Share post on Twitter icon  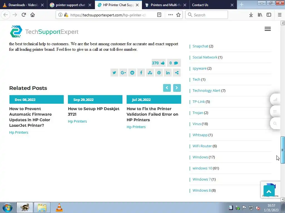[114, 73]
